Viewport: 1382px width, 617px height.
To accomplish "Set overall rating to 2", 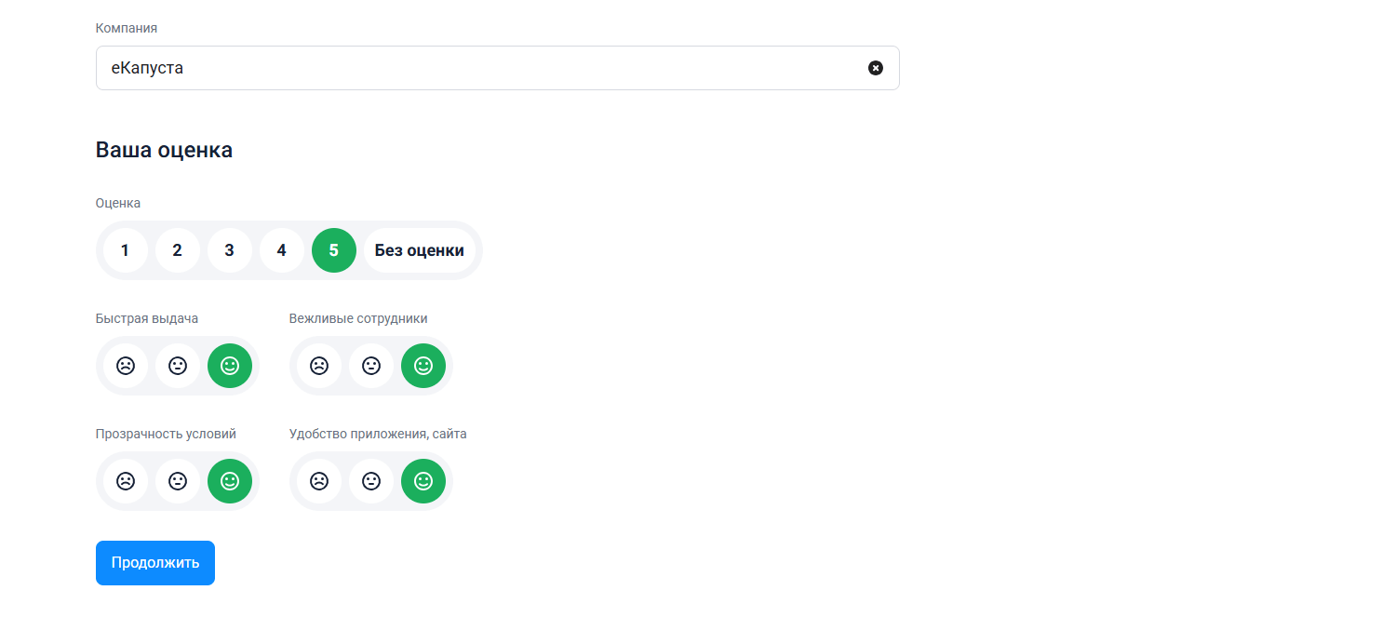I will (178, 250).
